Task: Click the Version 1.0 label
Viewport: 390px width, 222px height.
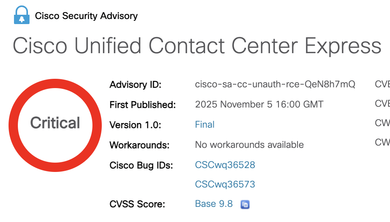Action: [x=135, y=125]
